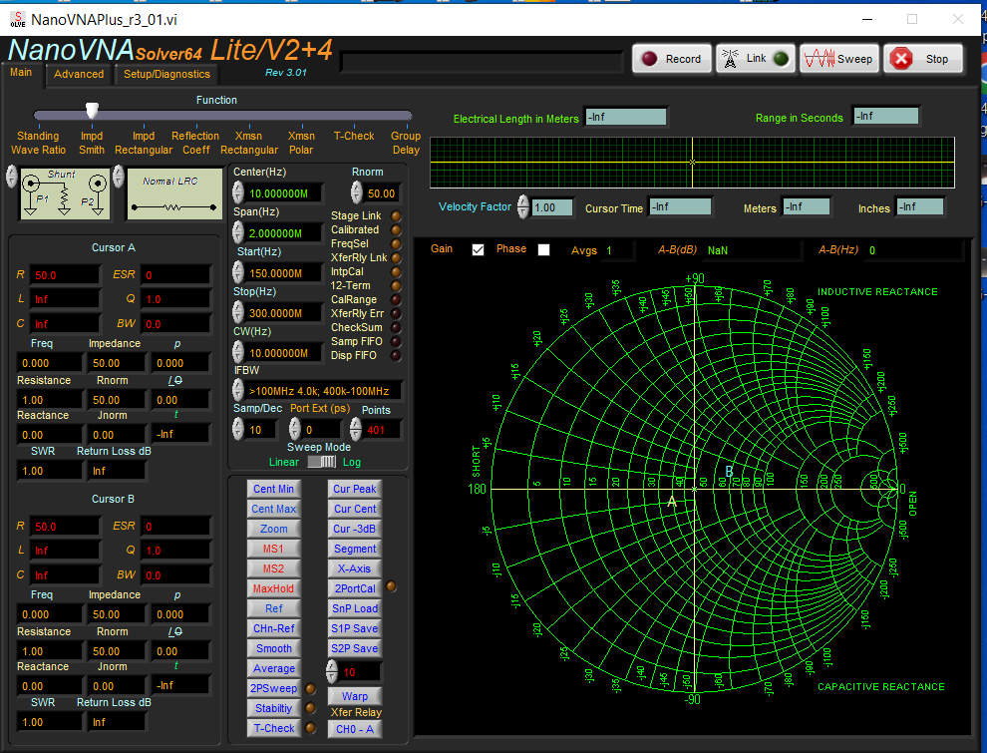Switch to the Advanced tab

point(79,74)
